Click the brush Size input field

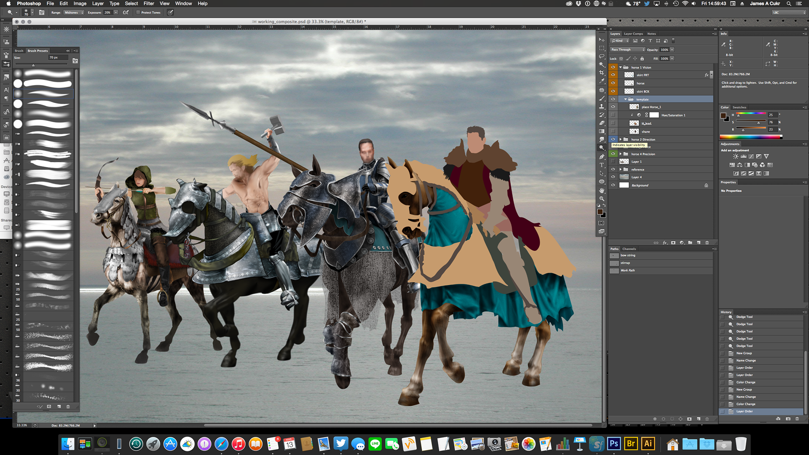pyautogui.click(x=58, y=57)
